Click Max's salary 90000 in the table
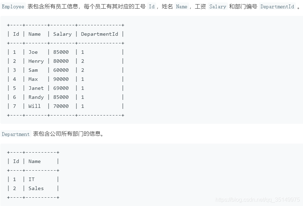Image resolution: width=303 pixels, height=206 pixels. (x=61, y=79)
